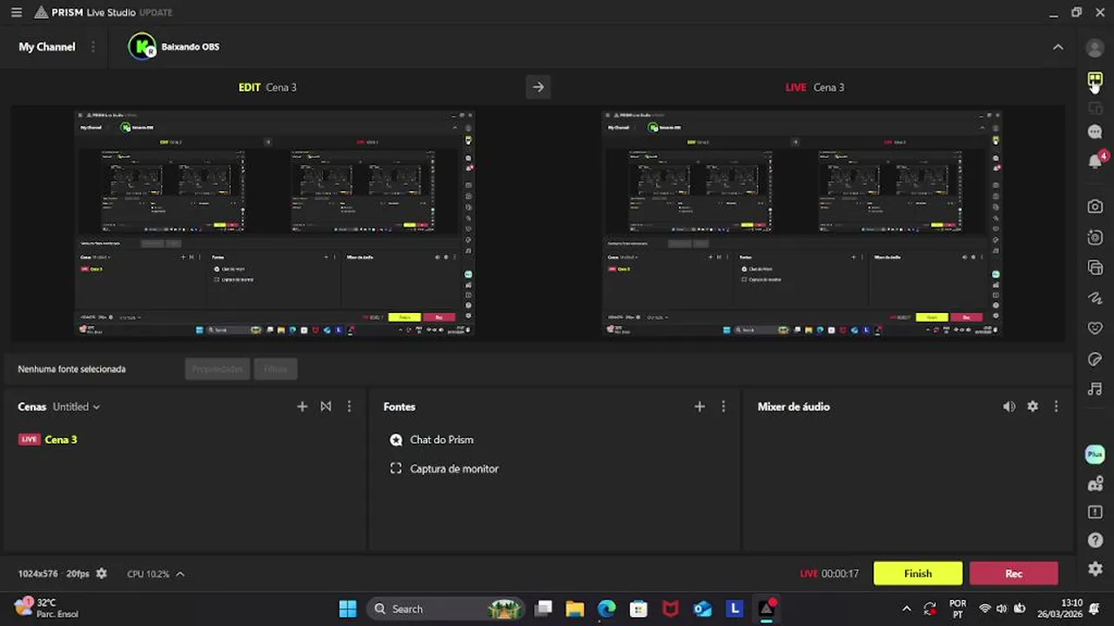This screenshot has height=626, width=1114.
Task: Open My Channel options dots
Action: coord(93,47)
